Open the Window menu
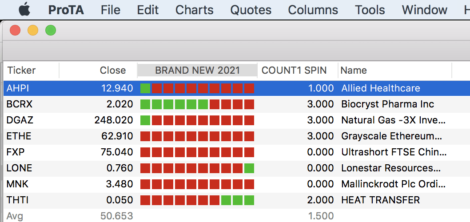Image resolution: width=470 pixels, height=222 pixels. 424,10
